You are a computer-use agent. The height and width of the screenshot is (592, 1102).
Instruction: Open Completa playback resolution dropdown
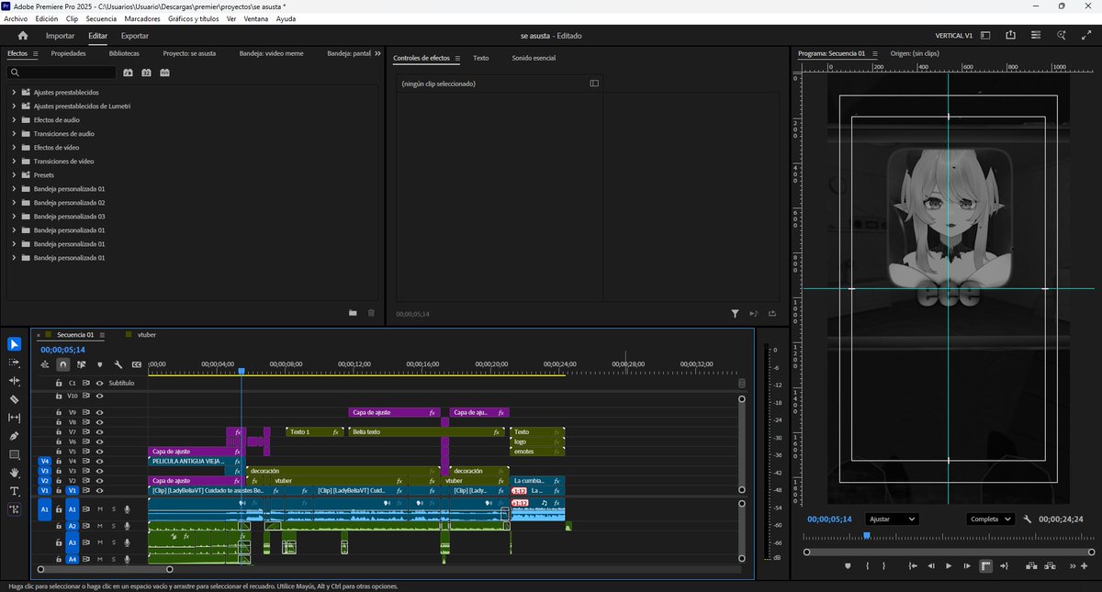[x=991, y=519]
